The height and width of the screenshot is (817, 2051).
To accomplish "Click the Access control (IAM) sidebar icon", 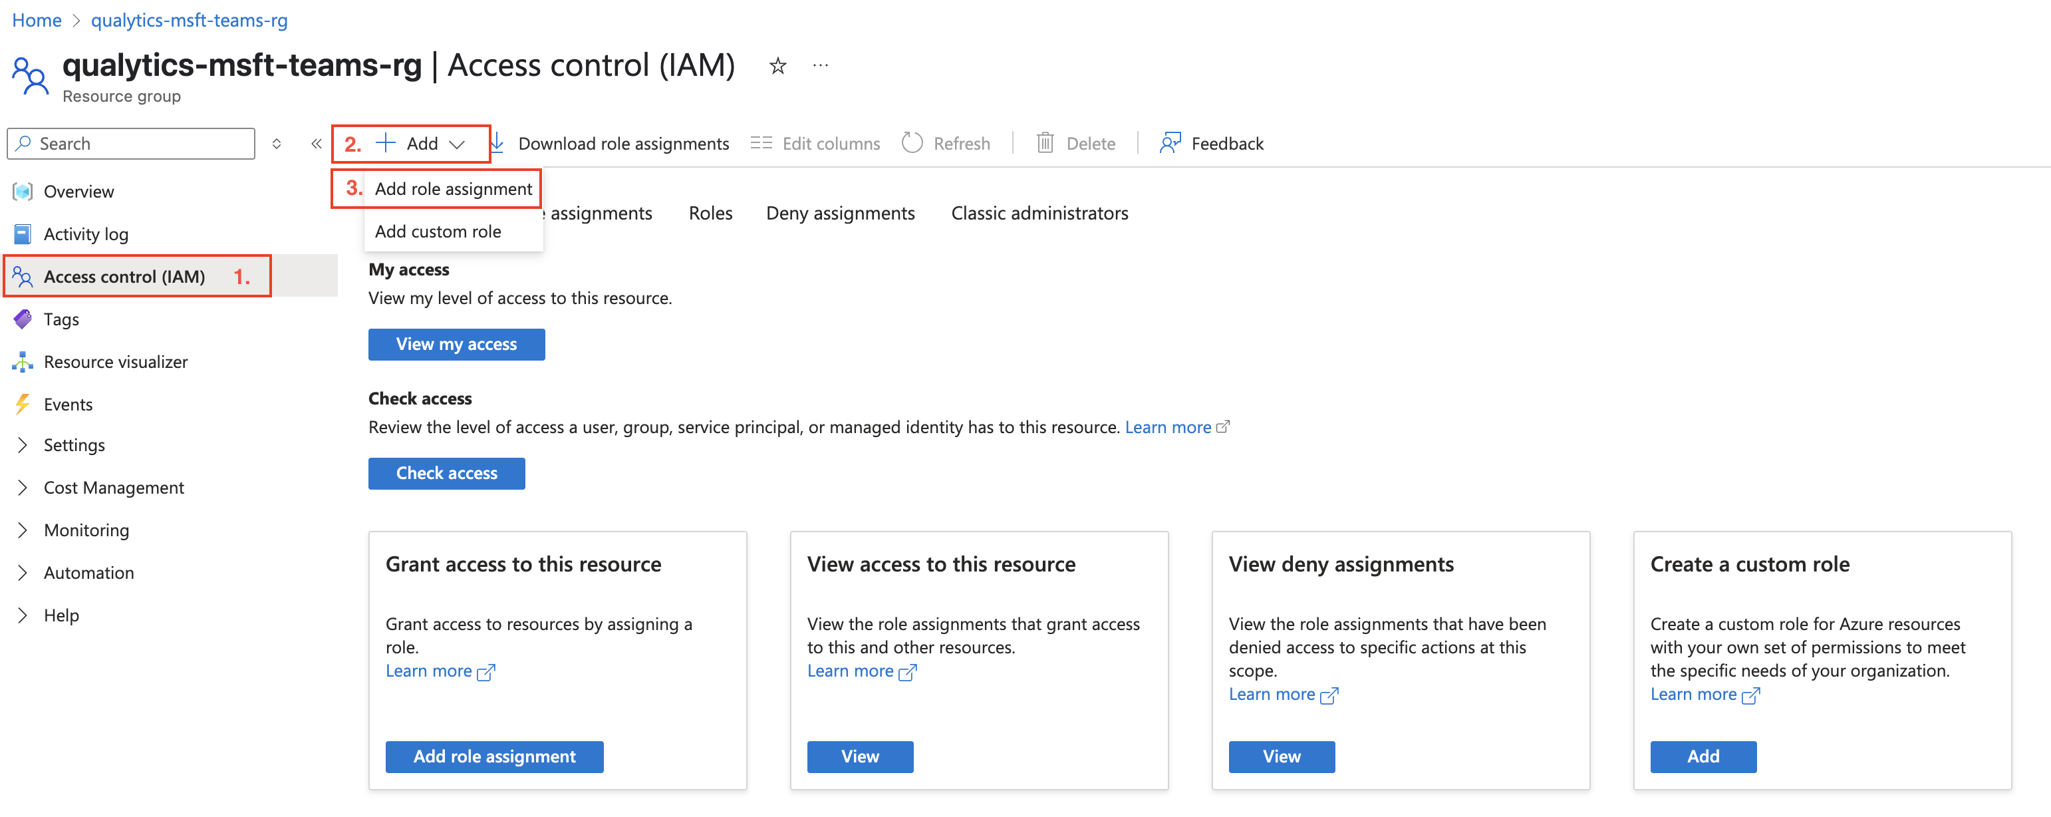I will (23, 276).
